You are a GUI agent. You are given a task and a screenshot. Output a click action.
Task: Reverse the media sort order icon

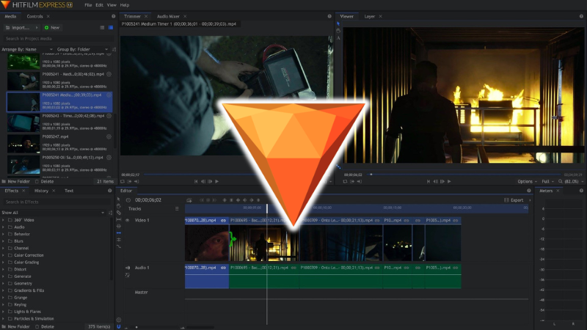114,49
